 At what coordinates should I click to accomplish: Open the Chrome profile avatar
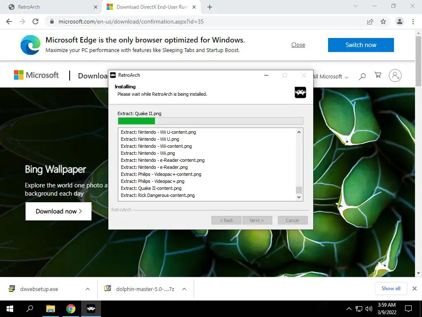400,21
